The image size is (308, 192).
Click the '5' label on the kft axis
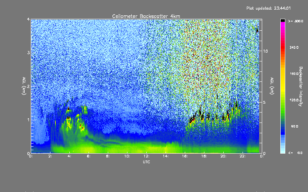(264, 103)
